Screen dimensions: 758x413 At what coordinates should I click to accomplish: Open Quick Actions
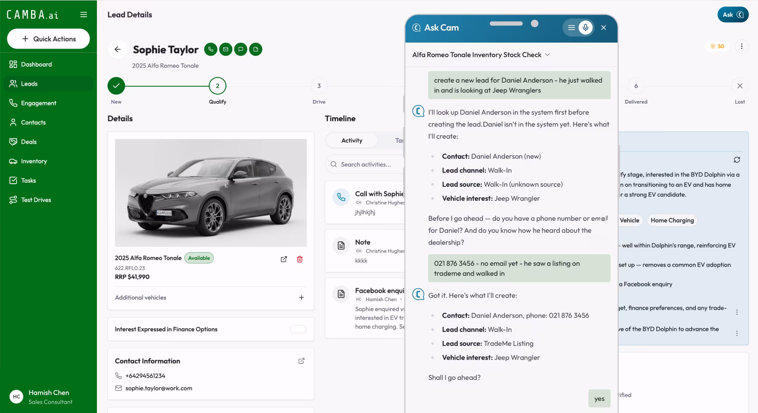[x=48, y=39]
